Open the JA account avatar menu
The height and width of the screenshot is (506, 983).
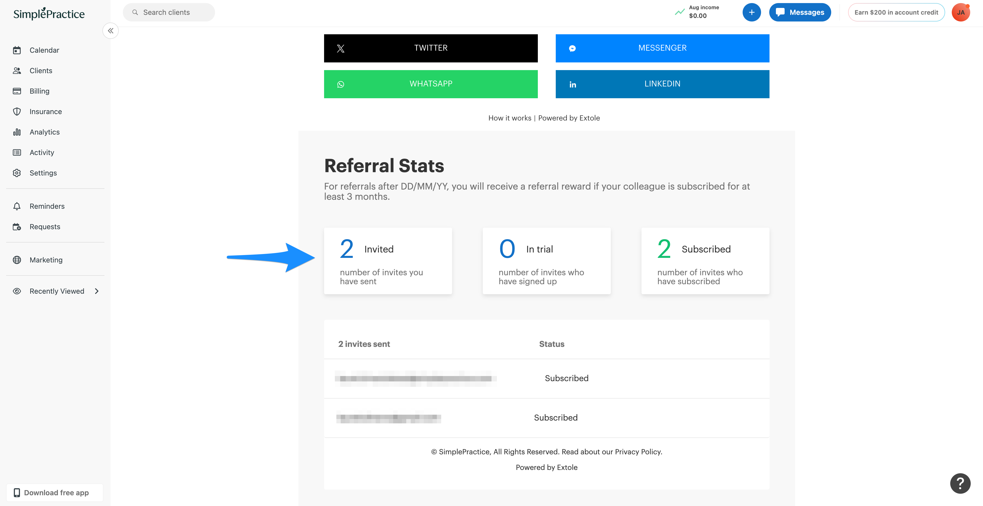point(960,12)
